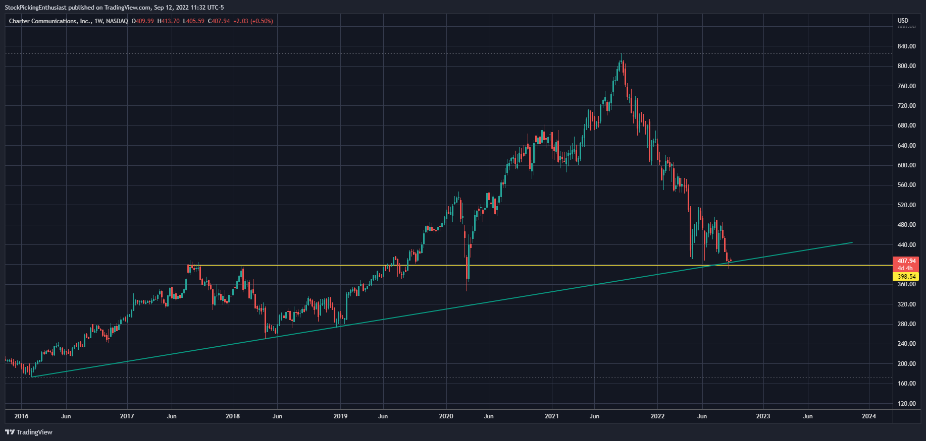Click the close value C407.94 in legend

pyautogui.click(x=219, y=21)
